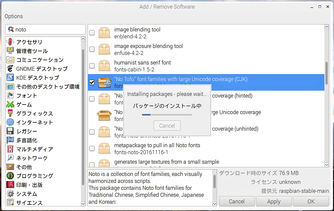Click the "76.9 MB" download size value

(x=289, y=173)
